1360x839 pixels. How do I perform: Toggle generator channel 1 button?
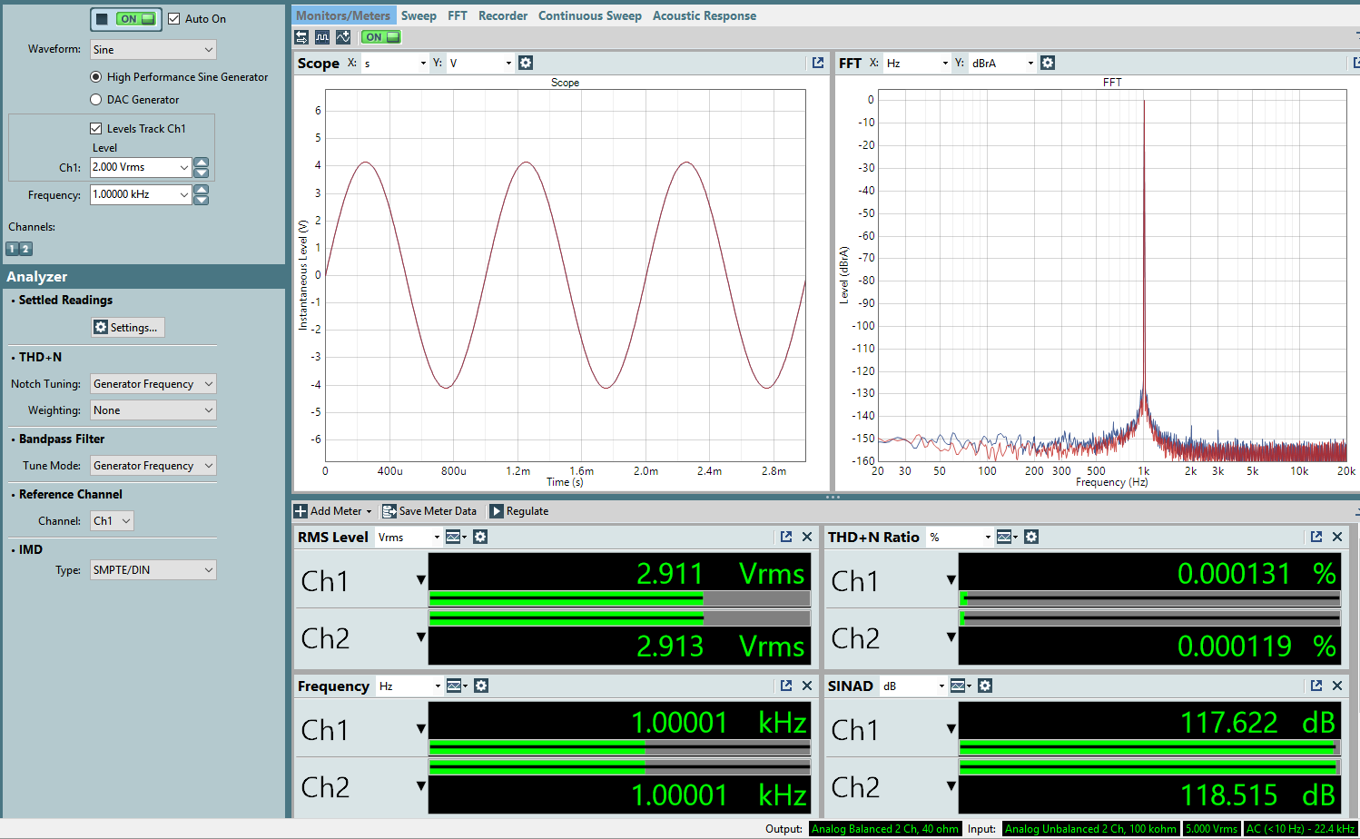point(13,249)
